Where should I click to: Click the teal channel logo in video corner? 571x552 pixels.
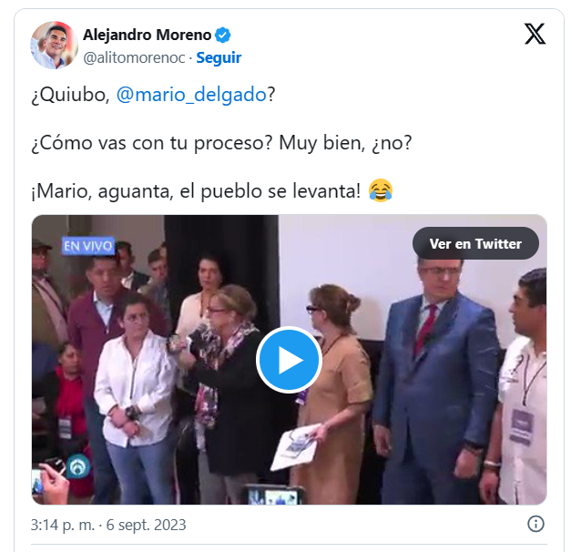click(x=78, y=466)
